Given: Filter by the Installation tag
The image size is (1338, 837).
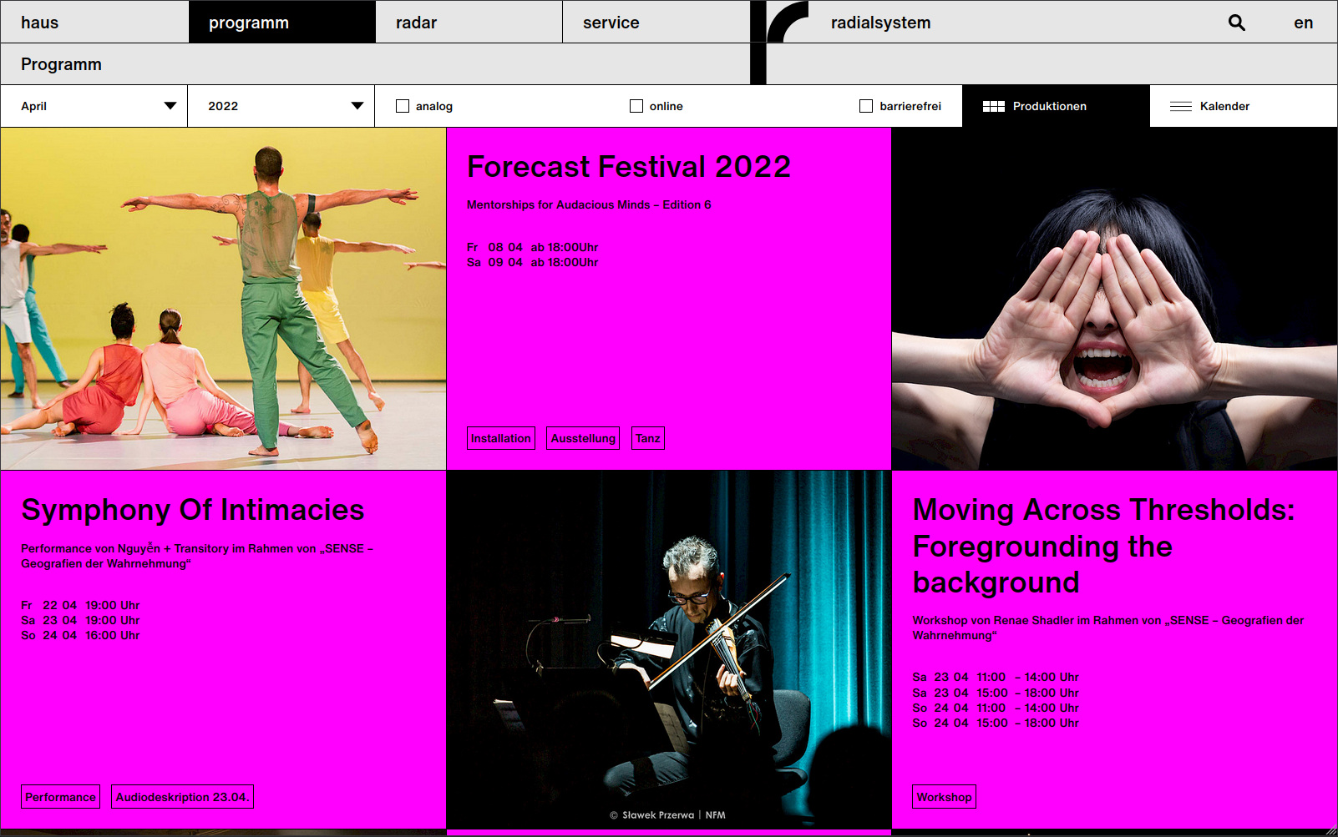Looking at the screenshot, I should coord(500,438).
